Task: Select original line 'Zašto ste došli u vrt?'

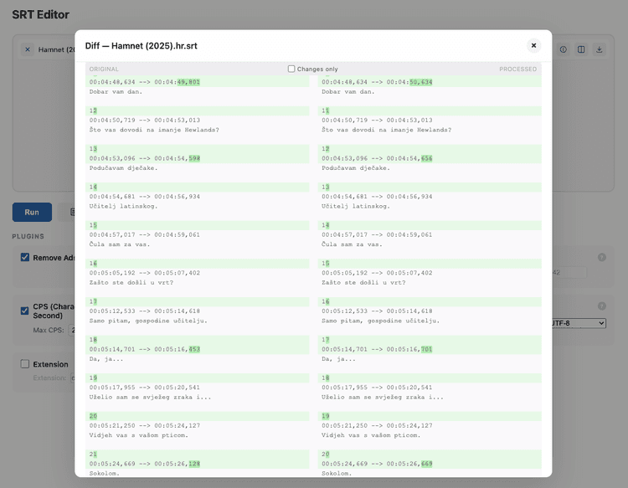Action: point(131,283)
